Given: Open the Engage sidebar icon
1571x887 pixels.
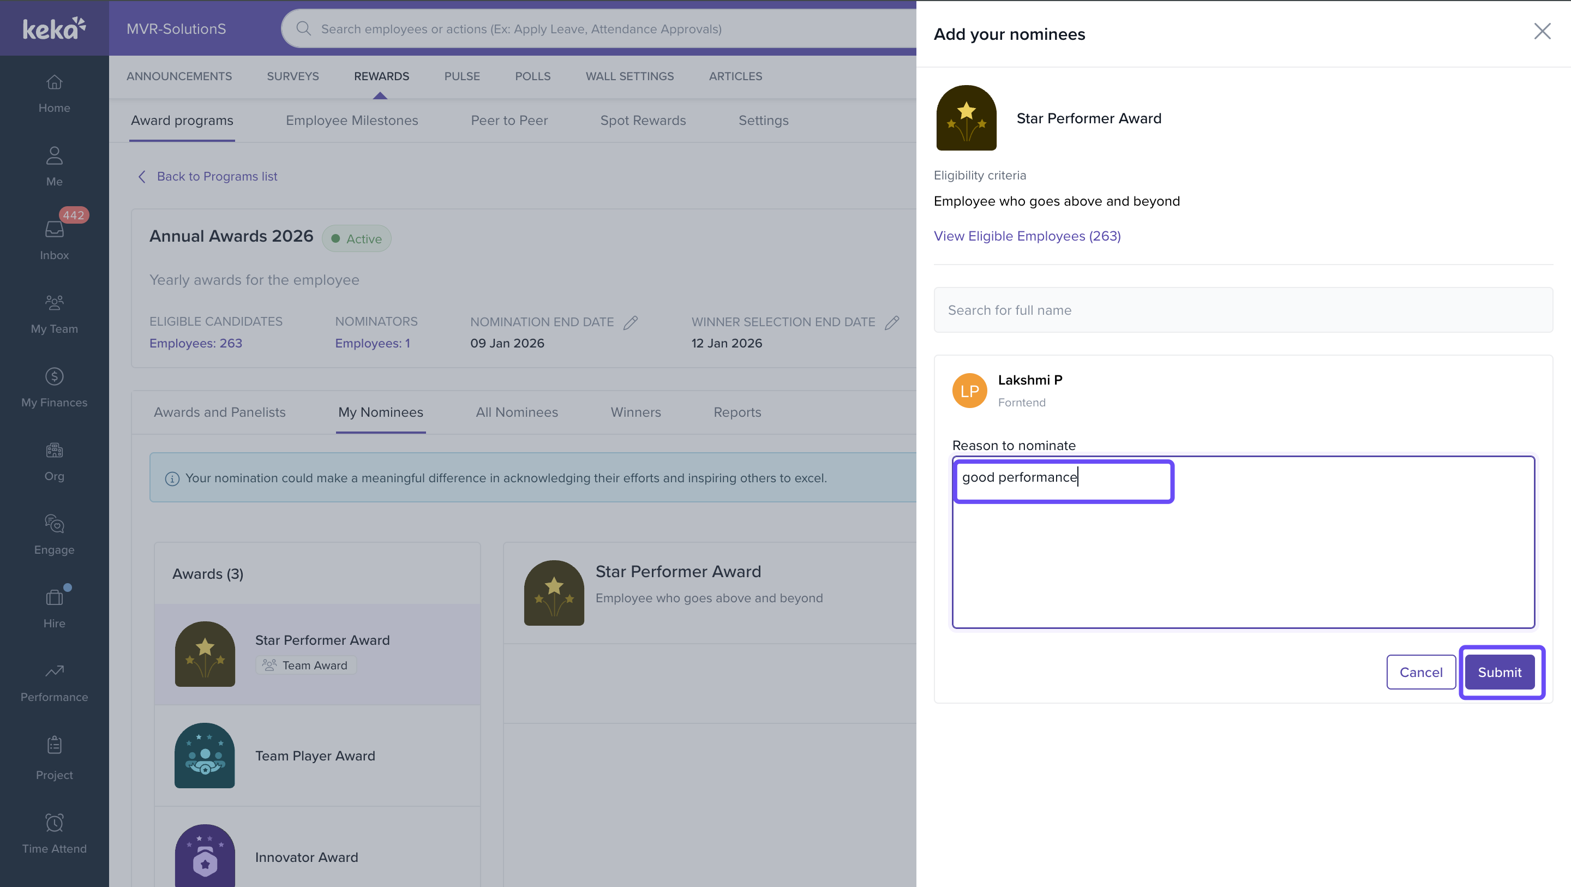Looking at the screenshot, I should tap(55, 524).
